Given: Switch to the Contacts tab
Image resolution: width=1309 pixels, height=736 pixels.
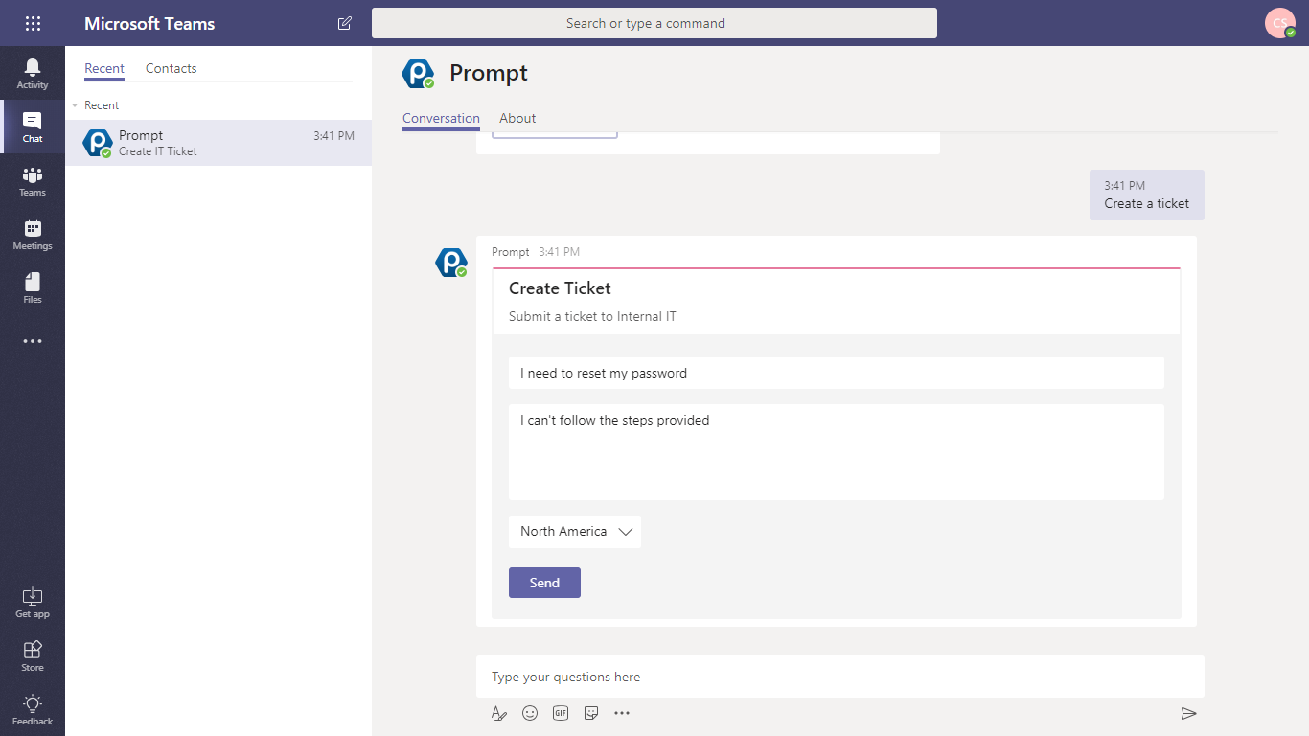Looking at the screenshot, I should (172, 69).
